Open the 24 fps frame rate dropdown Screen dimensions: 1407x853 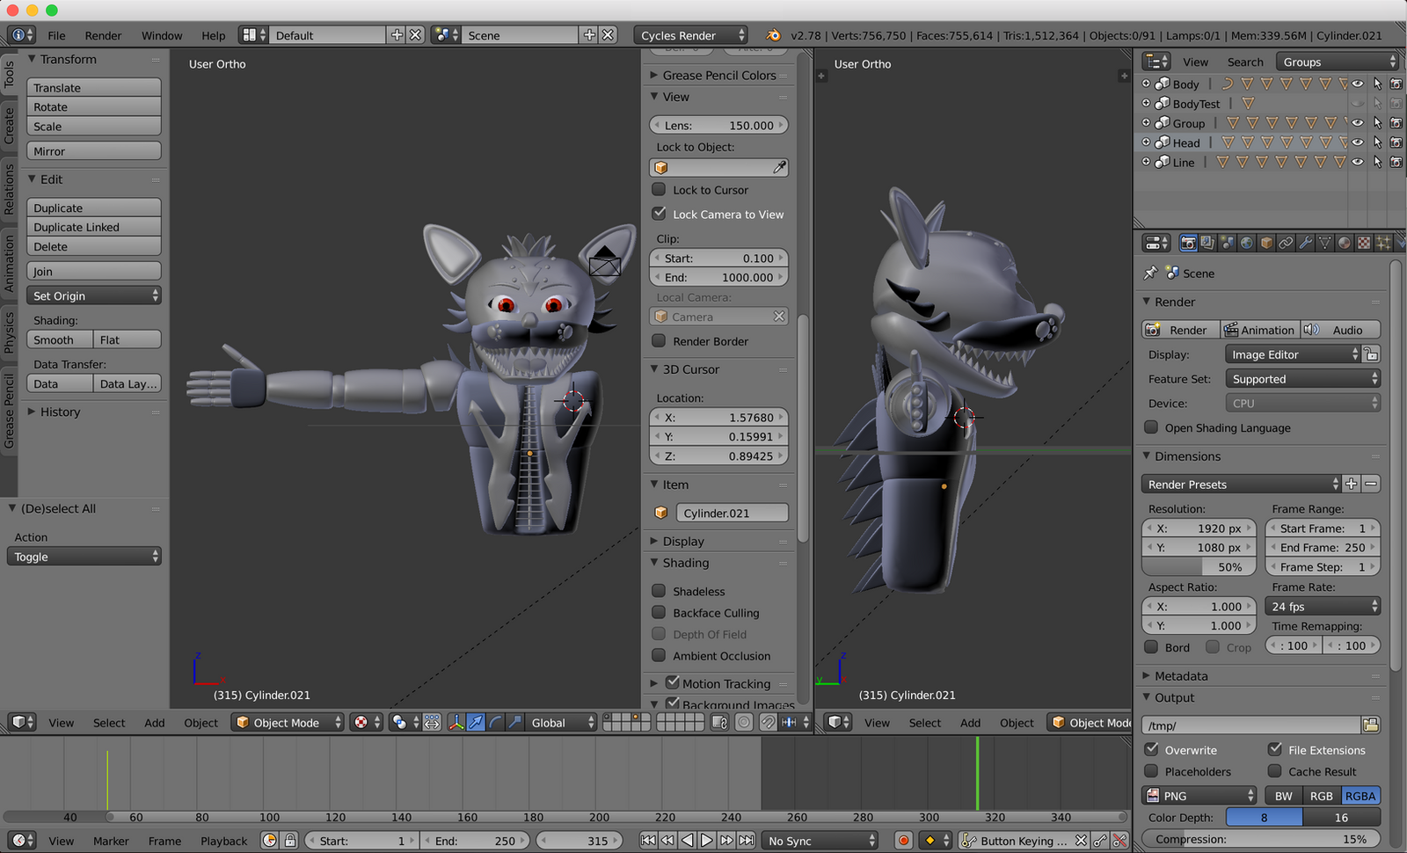1323,606
